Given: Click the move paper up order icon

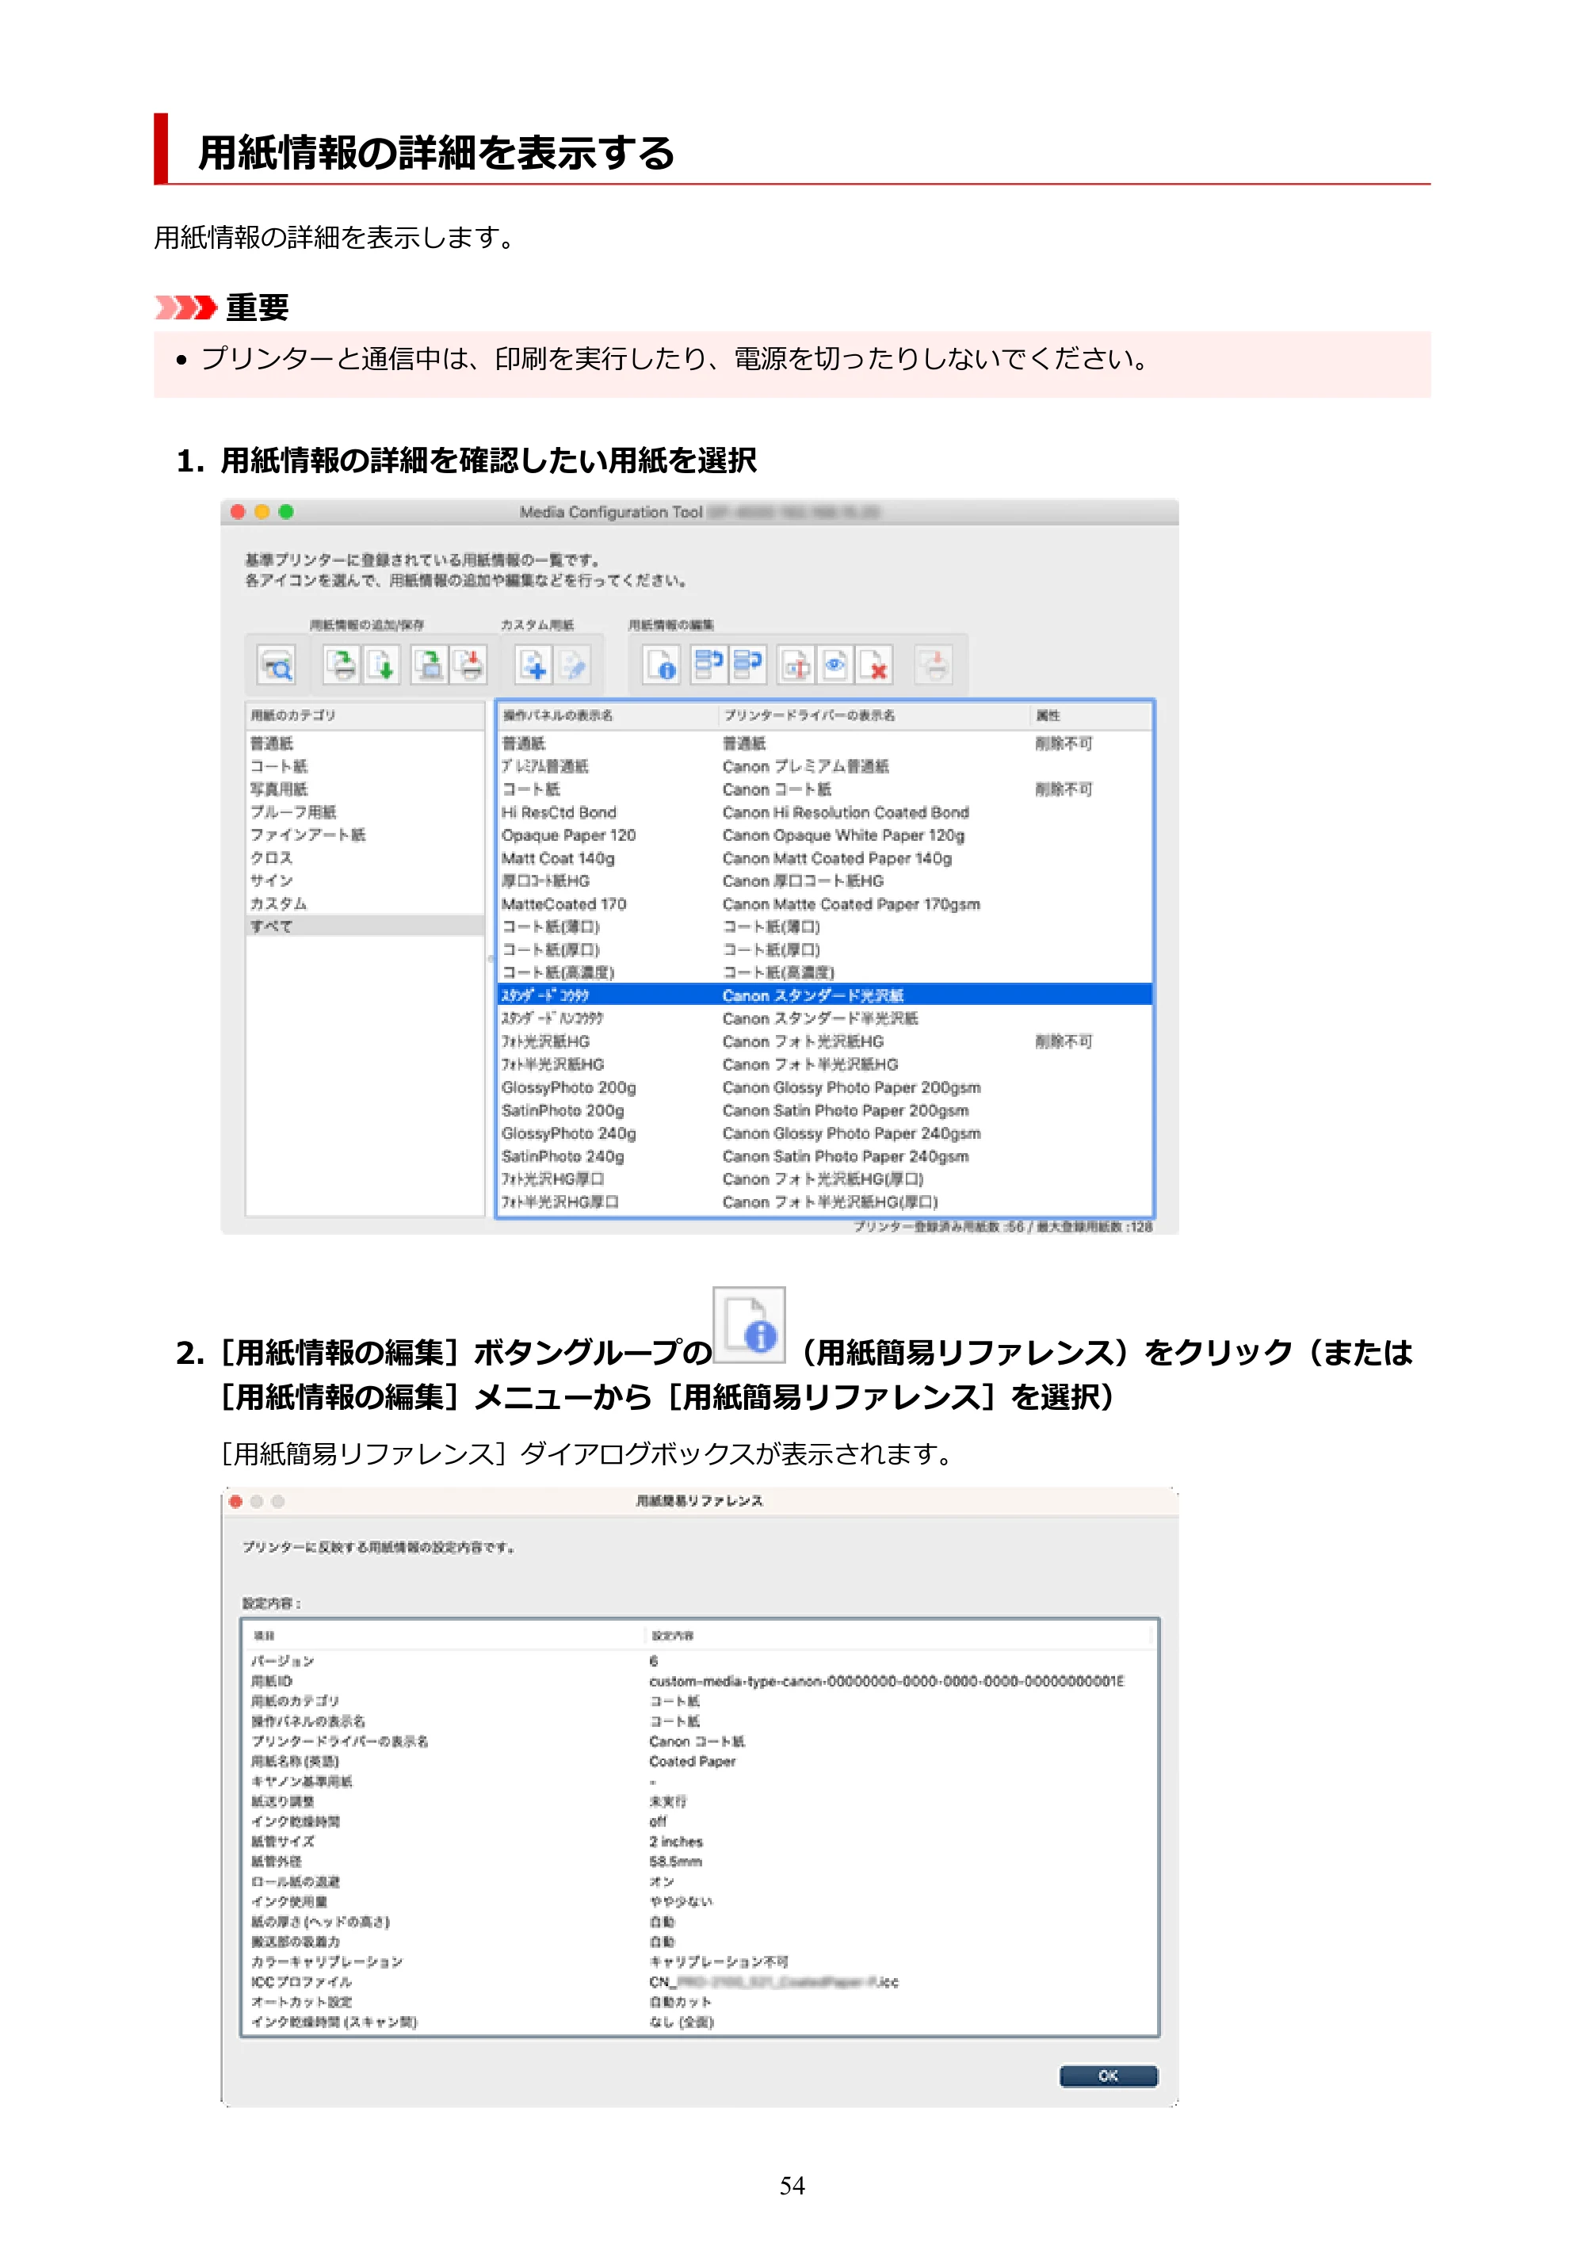Looking at the screenshot, I should (708, 665).
